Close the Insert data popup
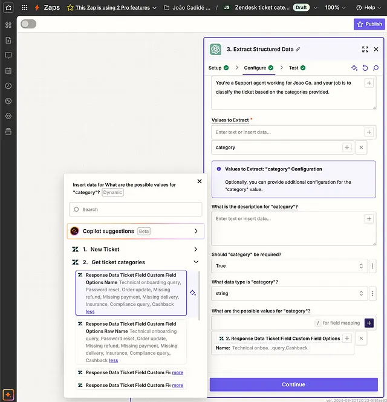The width and height of the screenshot is (387, 402). [x=200, y=181]
